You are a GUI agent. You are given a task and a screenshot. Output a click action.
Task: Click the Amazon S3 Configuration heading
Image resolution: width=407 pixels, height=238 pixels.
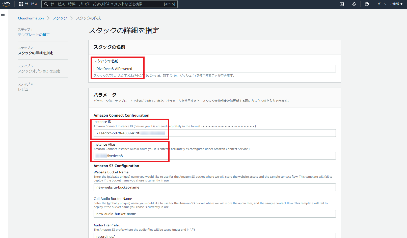click(x=116, y=166)
